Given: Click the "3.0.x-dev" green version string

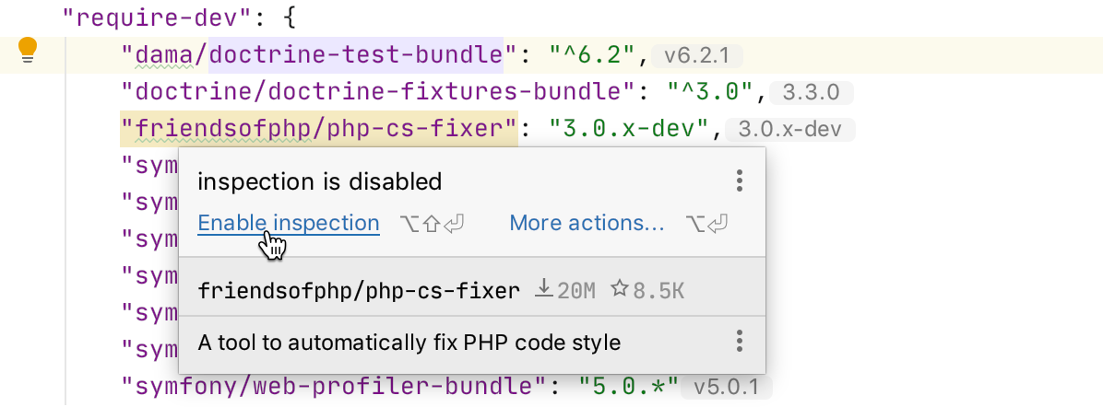Looking at the screenshot, I should coord(628,129).
